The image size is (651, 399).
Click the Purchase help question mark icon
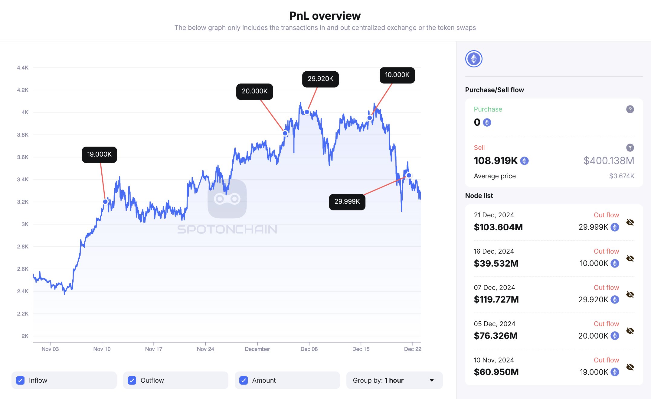(630, 109)
